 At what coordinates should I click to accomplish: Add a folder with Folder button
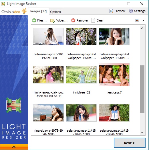pos(59,20)
